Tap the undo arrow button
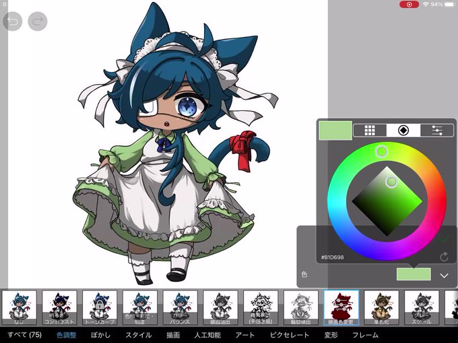Viewport: 458px width, 343px height. click(13, 22)
